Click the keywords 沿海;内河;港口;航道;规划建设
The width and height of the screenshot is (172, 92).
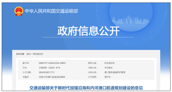coord(52,77)
